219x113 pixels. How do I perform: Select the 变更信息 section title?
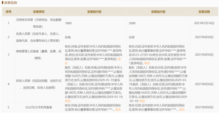pyautogui.click(x=10, y=2)
